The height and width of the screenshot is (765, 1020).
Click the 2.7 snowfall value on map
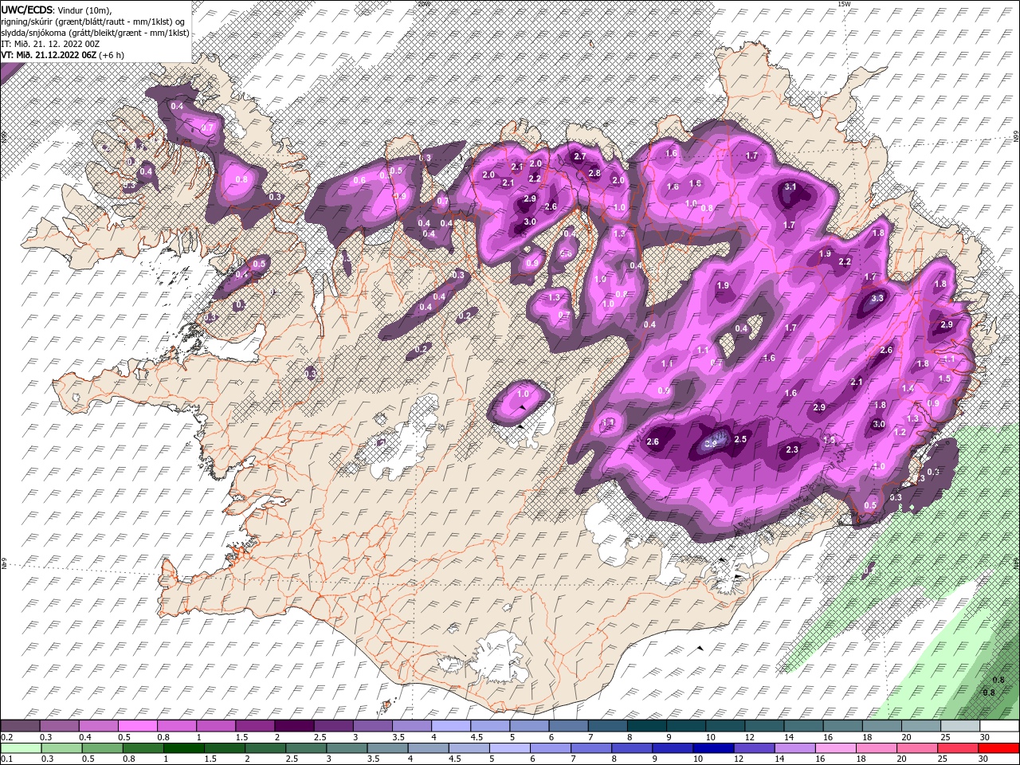(580, 157)
